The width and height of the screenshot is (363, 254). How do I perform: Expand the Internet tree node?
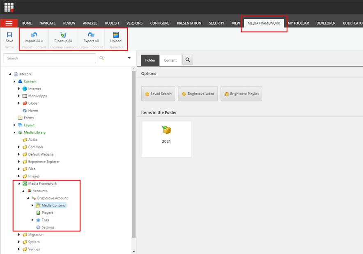pyautogui.click(x=19, y=89)
